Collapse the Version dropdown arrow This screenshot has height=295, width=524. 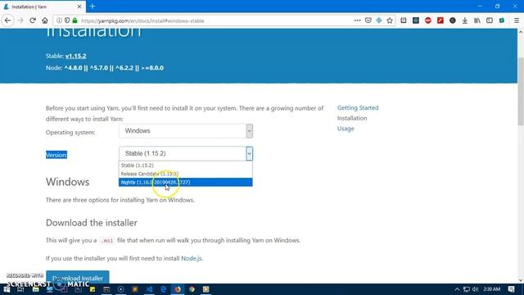point(249,153)
